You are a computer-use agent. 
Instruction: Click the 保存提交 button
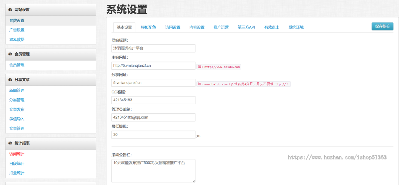[382, 26]
